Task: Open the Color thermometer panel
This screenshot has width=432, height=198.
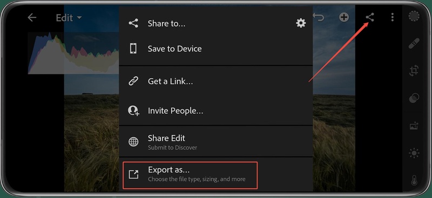Action: (414, 180)
